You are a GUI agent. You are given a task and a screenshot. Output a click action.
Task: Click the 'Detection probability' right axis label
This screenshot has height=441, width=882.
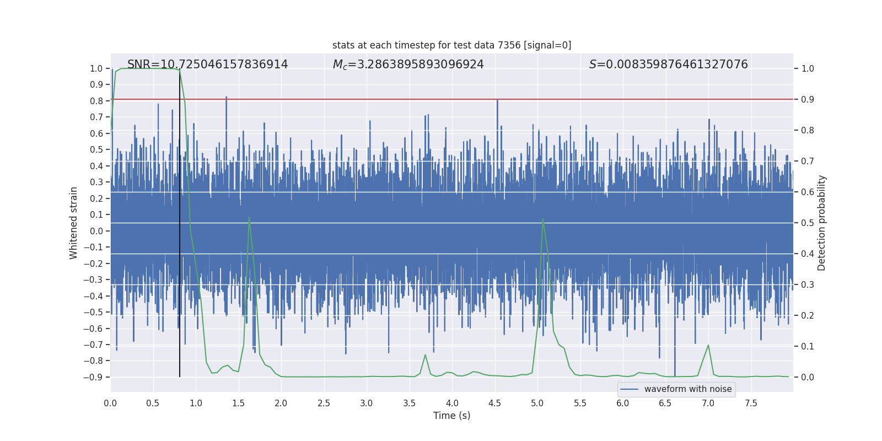(821, 223)
